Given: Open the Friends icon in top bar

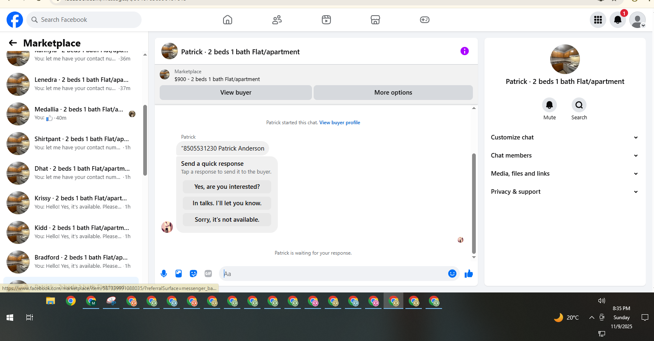Looking at the screenshot, I should coord(277,20).
